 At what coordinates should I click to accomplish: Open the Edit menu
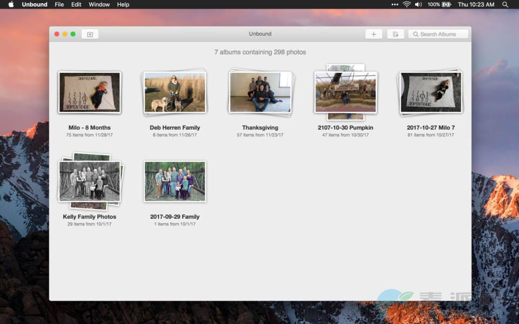pos(76,4)
